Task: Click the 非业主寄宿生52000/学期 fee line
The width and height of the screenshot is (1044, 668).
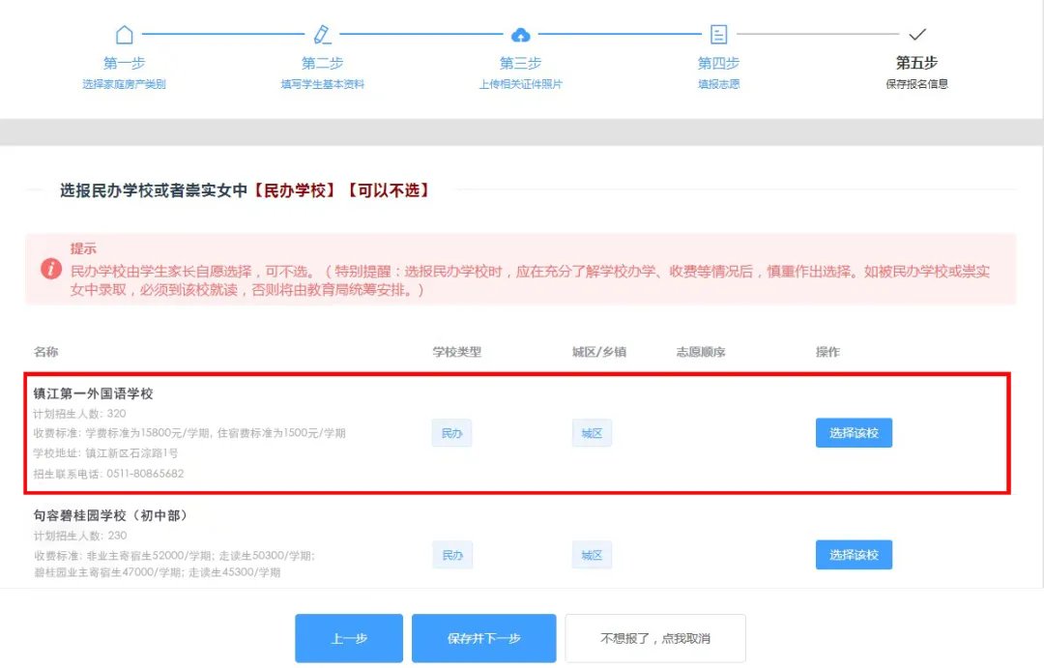Action: (174, 556)
